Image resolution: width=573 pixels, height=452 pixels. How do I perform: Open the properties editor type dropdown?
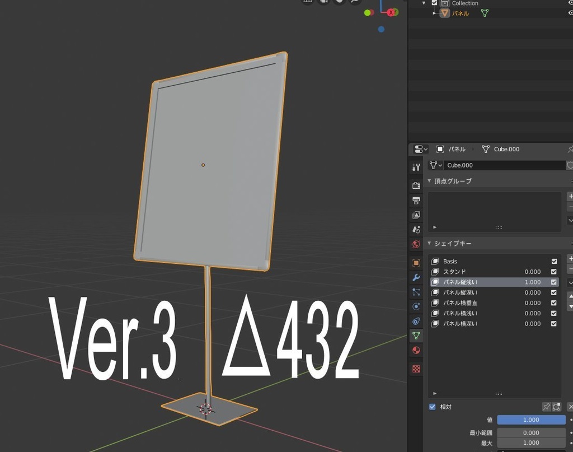click(x=421, y=149)
